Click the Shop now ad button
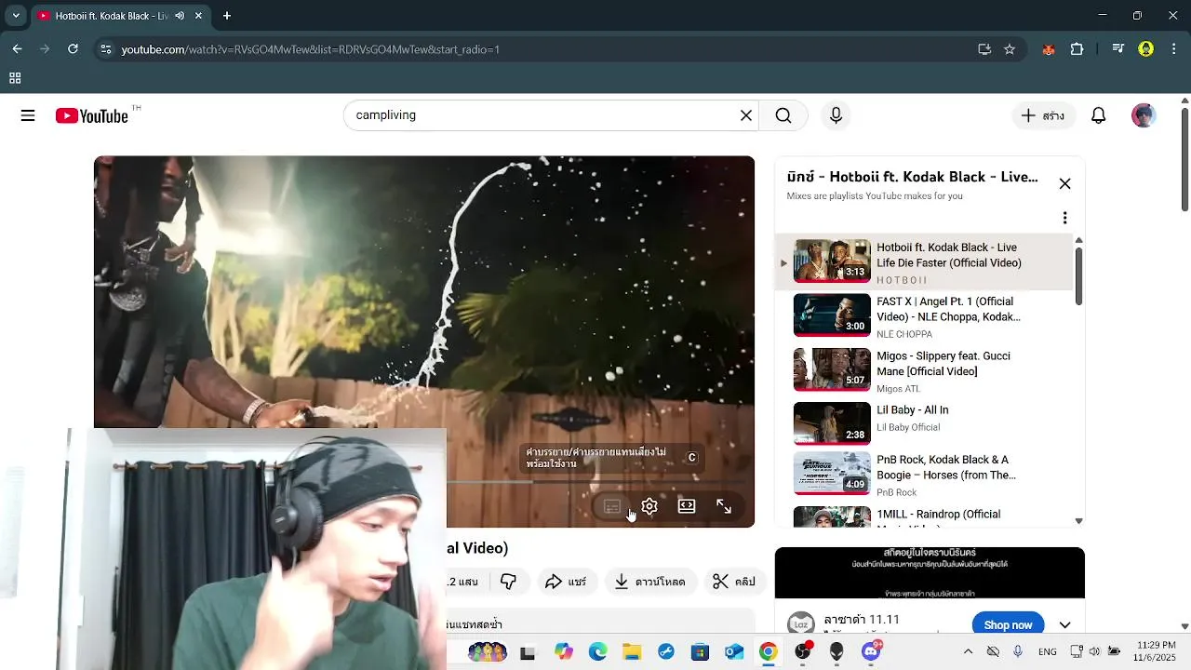 (1008, 624)
